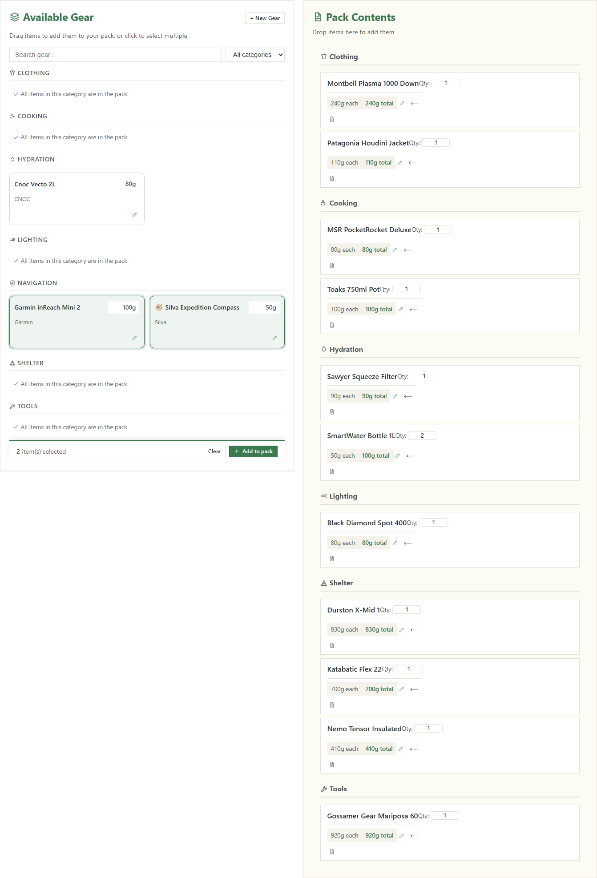Click the quantity field for Montbell Plasma 1000 Down
The width and height of the screenshot is (597, 878).
tap(446, 83)
